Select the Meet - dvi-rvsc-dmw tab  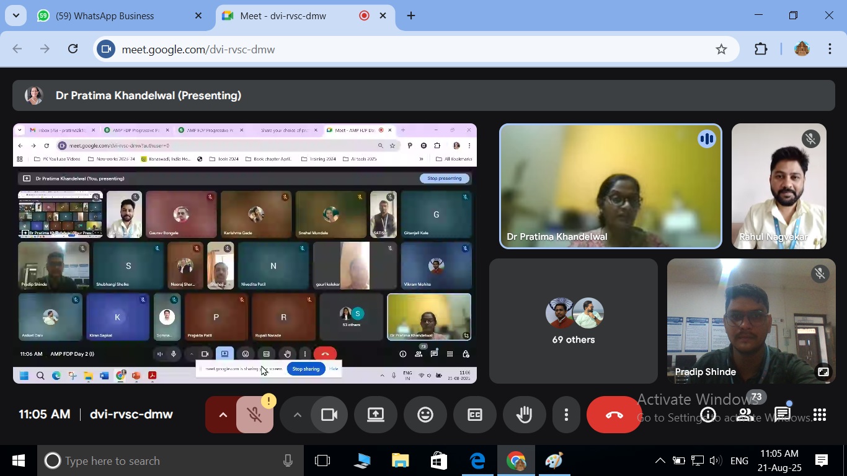(283, 16)
